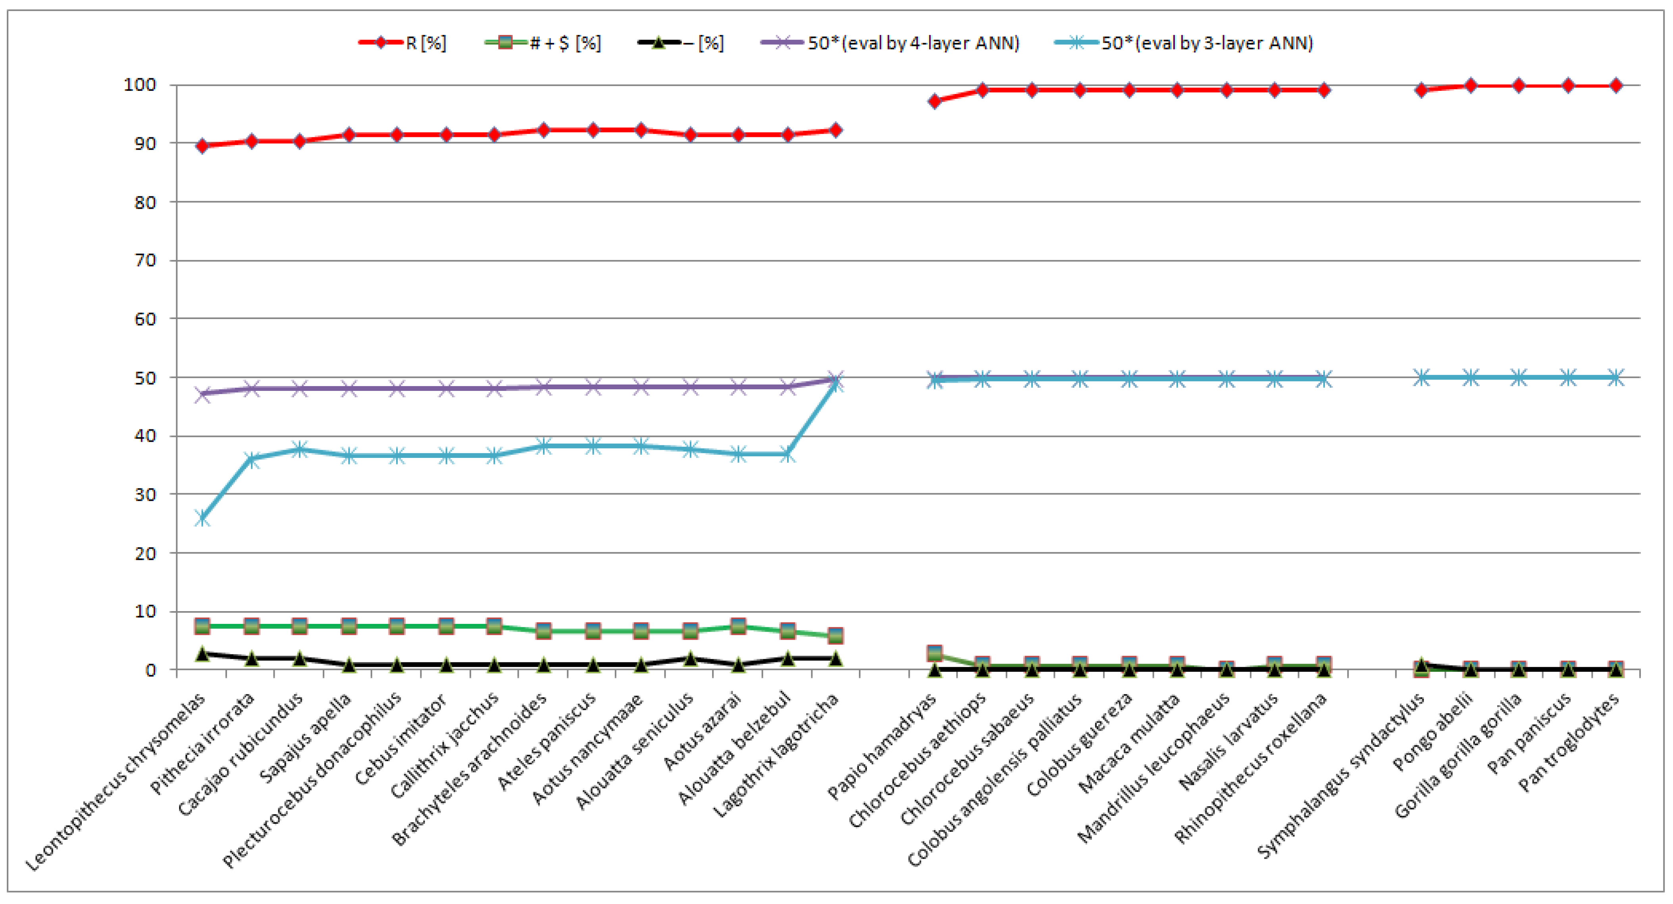Viewport: 1673px width, 904px height.
Task: Select 'Gorilla gorilla gorilla' axis label
Action: coord(1459,755)
